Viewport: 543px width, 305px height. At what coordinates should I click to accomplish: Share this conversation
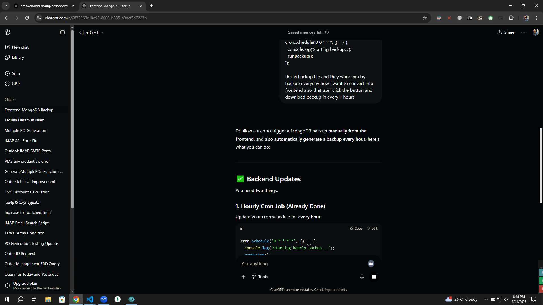point(506,32)
